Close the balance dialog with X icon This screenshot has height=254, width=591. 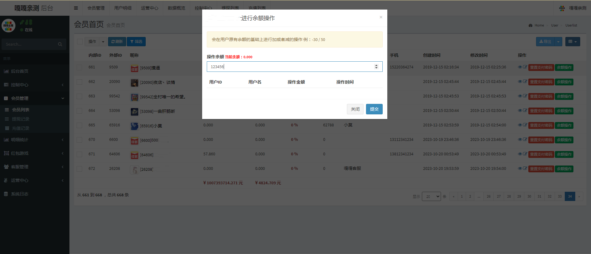coord(381,17)
